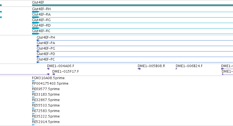This screenshot has width=233, height=126.
Task: Click the RE69577.5prime label
Action: pos(46,89)
